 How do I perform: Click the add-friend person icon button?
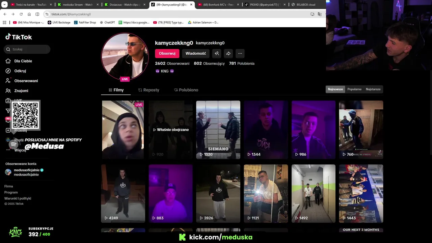pos(217,53)
